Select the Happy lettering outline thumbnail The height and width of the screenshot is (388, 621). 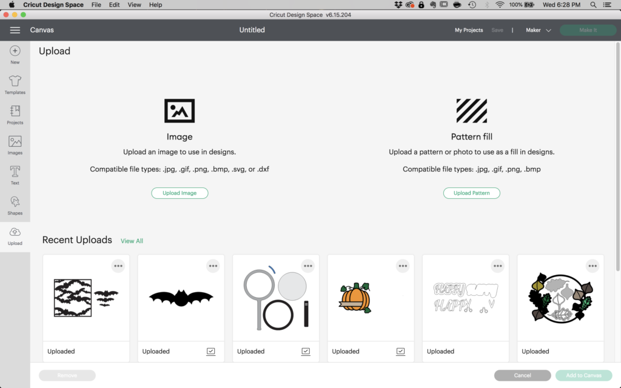[x=466, y=298]
